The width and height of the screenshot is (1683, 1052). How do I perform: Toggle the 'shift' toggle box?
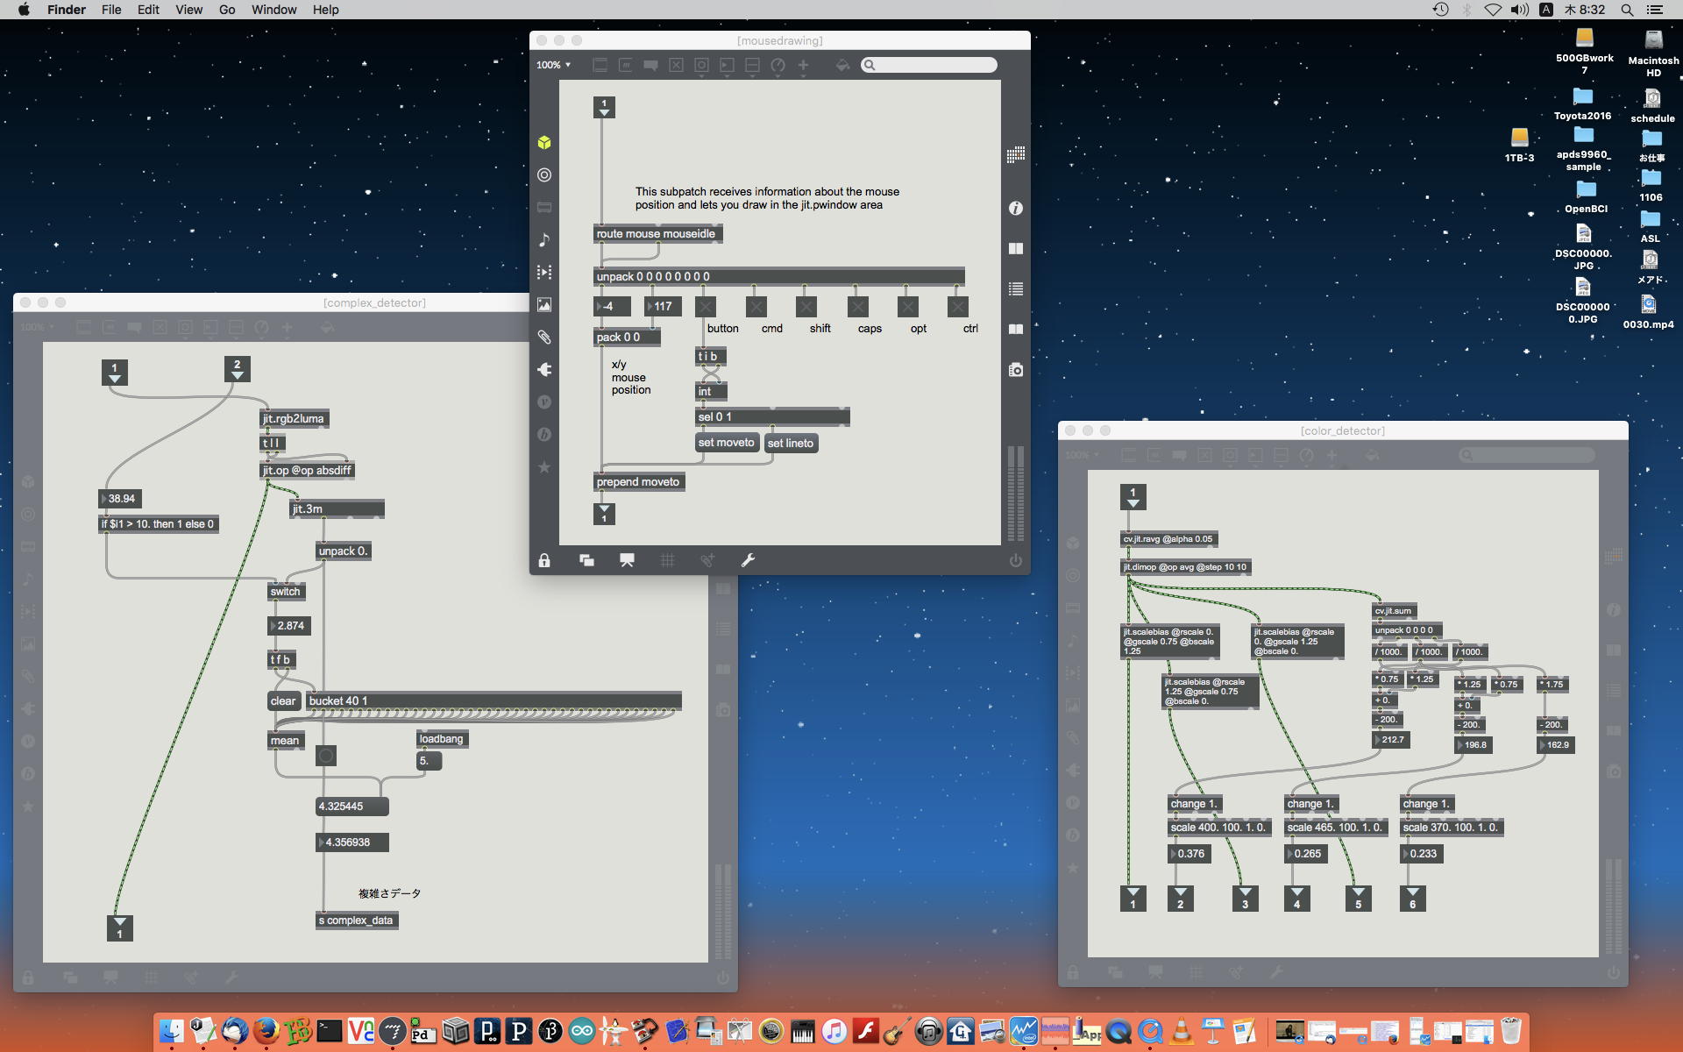tap(806, 307)
